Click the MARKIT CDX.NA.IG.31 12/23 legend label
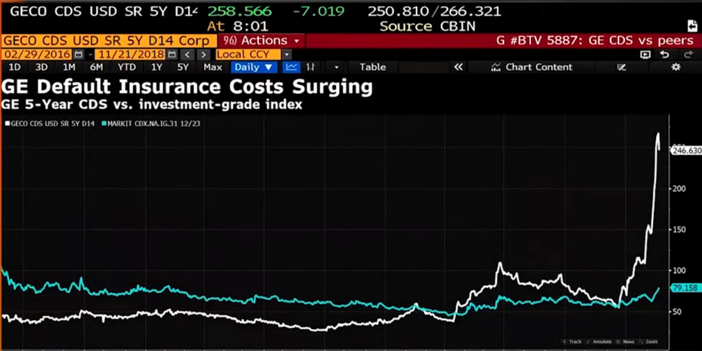The width and height of the screenshot is (702, 351). point(154,124)
